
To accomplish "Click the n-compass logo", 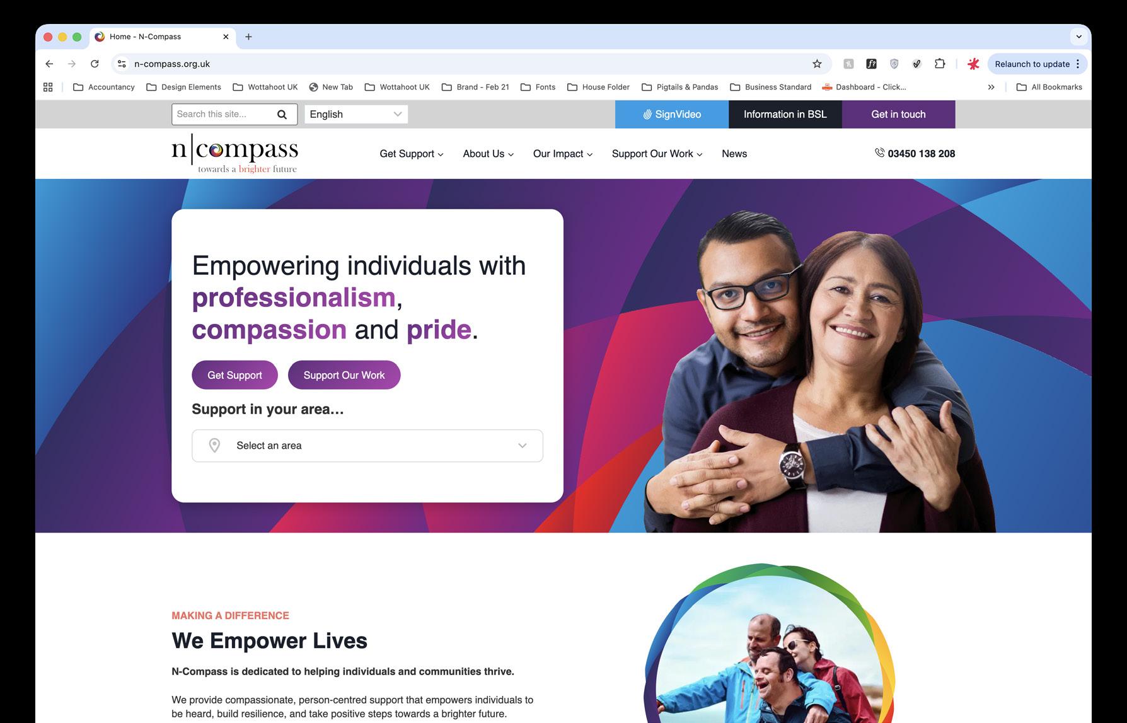I will [x=234, y=154].
